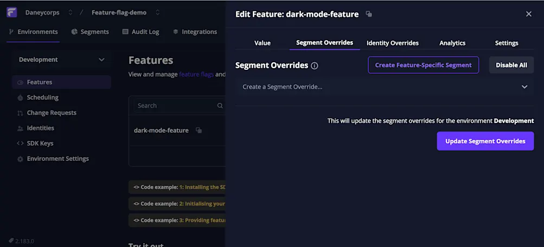The width and height of the screenshot is (544, 247).
Task: Click the features Search input field
Action: click(179, 106)
